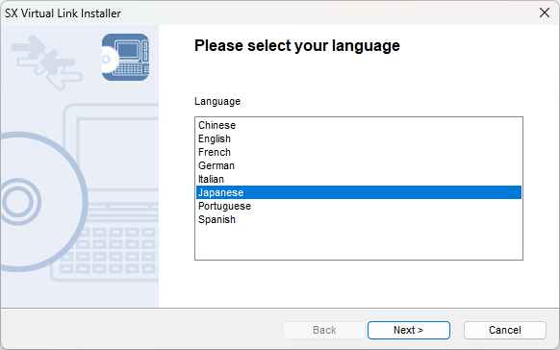Cancel the SX Virtual Link installation
The image size is (560, 350).
(504, 330)
